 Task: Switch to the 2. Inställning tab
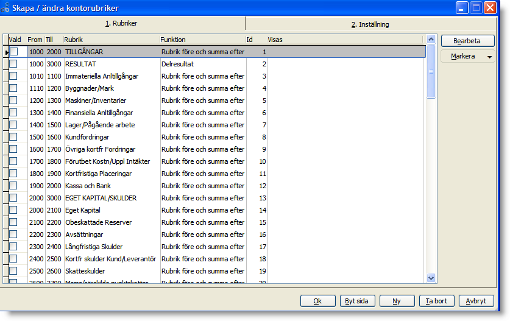(x=370, y=24)
